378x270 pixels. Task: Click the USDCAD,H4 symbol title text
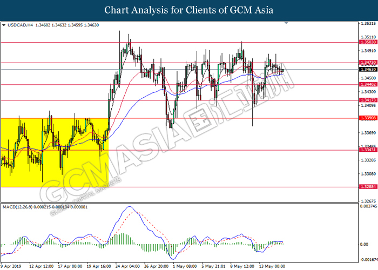(20, 25)
